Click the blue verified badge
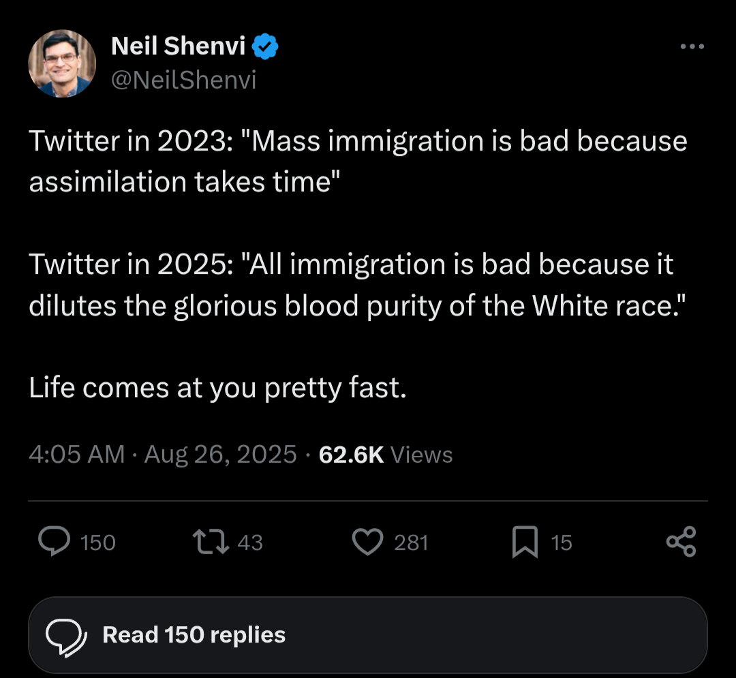 click(x=265, y=47)
